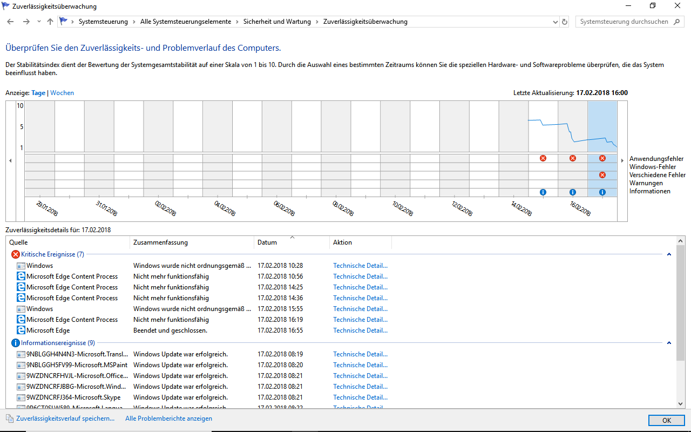Switch view to Tage
The image size is (691, 432).
click(38, 93)
